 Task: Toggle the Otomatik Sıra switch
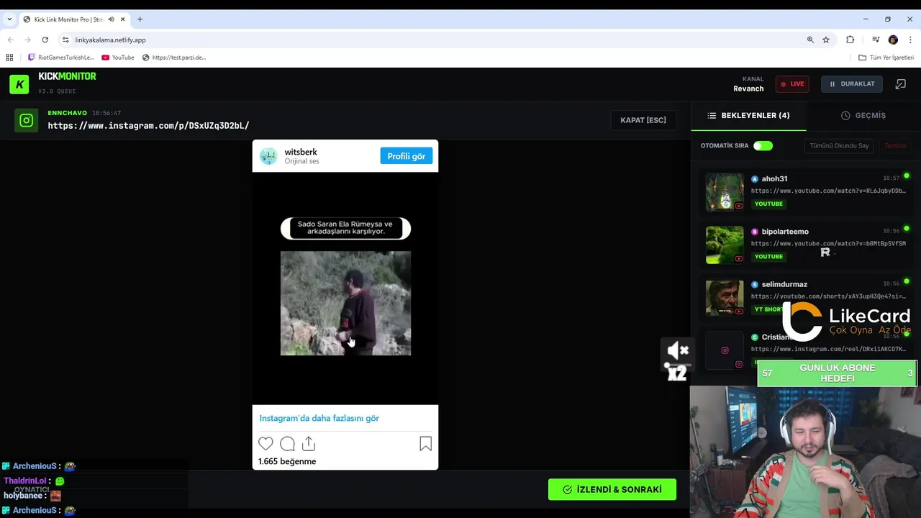point(763,146)
